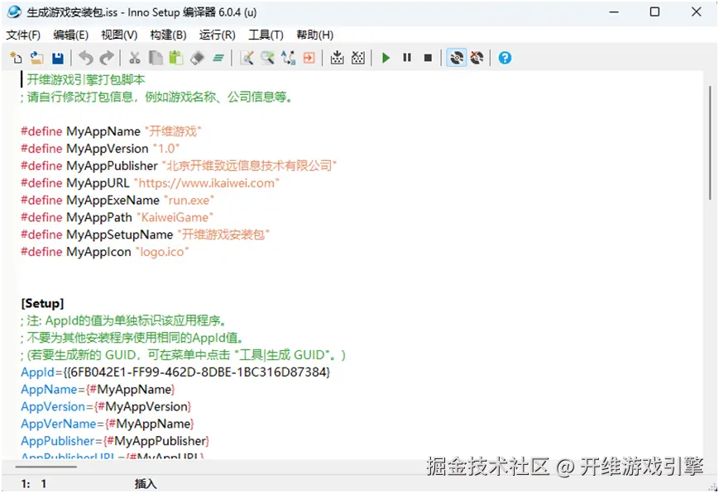Click the horizontal scrollbar thumb at the bottom
The image size is (719, 493).
tap(46, 467)
